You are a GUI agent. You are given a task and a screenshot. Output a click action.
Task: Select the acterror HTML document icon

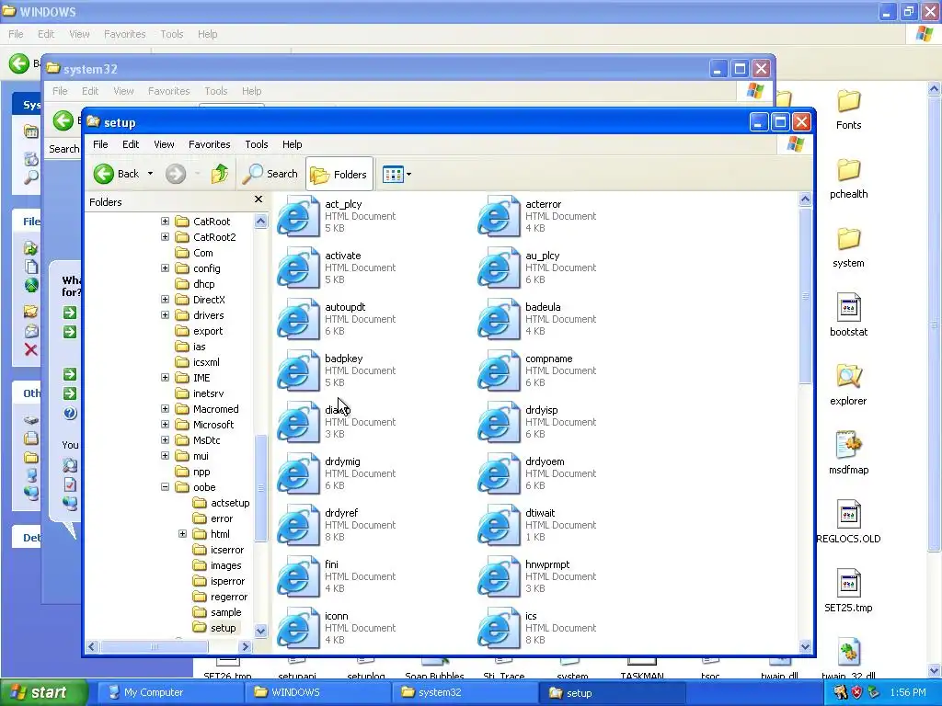[499, 216]
